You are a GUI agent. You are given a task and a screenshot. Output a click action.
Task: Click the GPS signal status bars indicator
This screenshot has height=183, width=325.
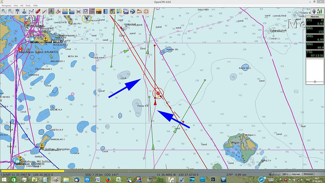coord(320,11)
